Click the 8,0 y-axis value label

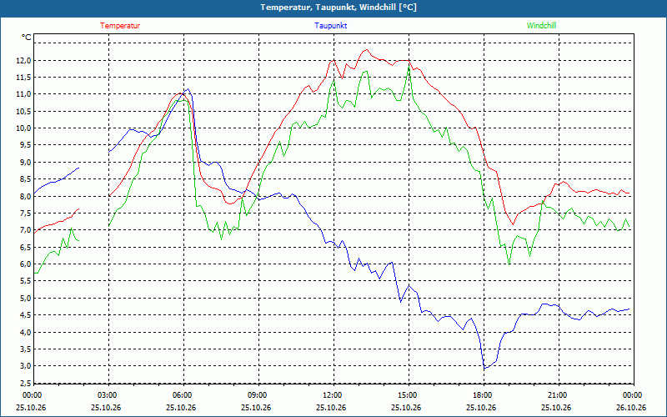[x=25, y=196]
